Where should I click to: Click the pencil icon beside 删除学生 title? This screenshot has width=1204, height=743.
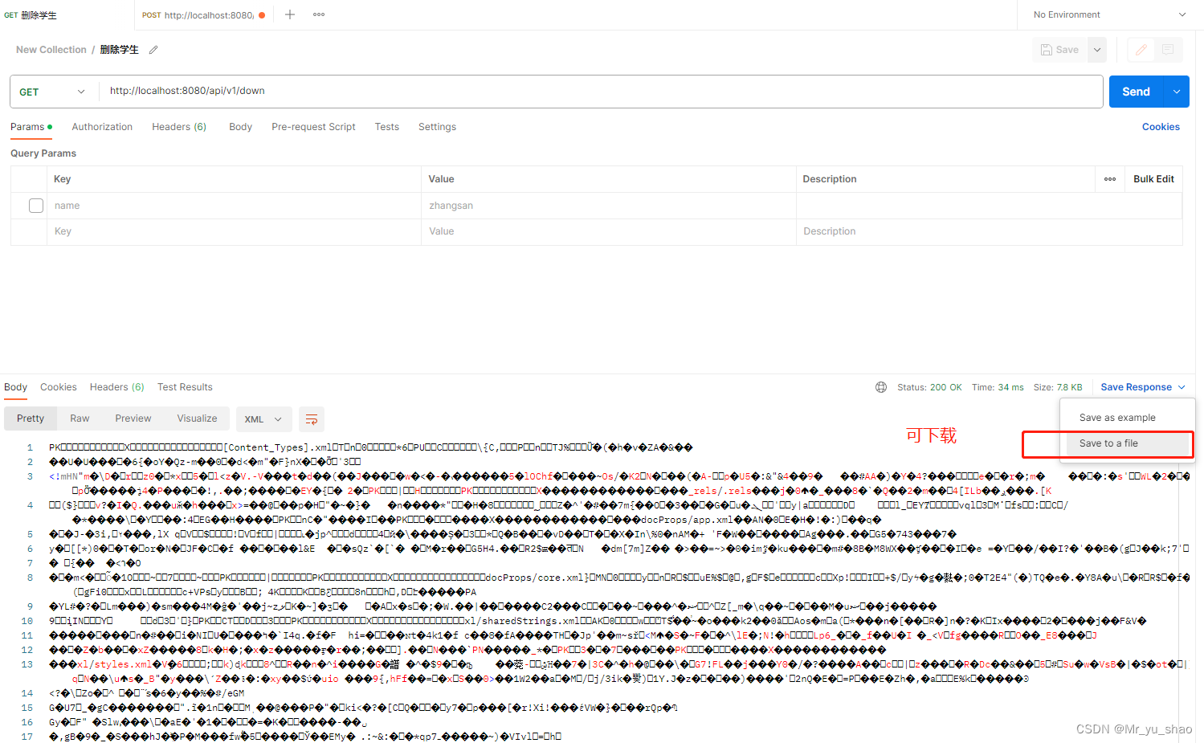point(153,49)
